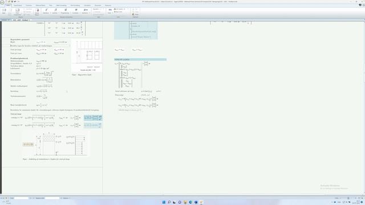
Task: Expand the Operators dropdown
Action: [x=46, y=11]
